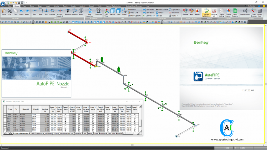Toggle Case 1 Auto checkbox in first row
Screen dimensions: 267x150
point(66,114)
